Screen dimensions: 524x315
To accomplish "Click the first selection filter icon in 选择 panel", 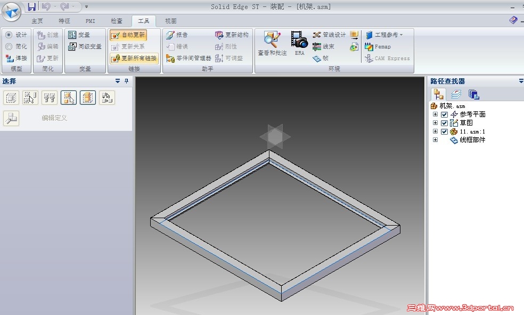I will (x=11, y=97).
